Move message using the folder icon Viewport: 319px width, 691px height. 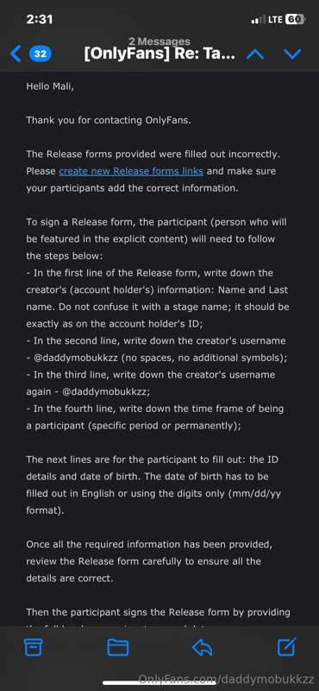pyautogui.click(x=118, y=647)
